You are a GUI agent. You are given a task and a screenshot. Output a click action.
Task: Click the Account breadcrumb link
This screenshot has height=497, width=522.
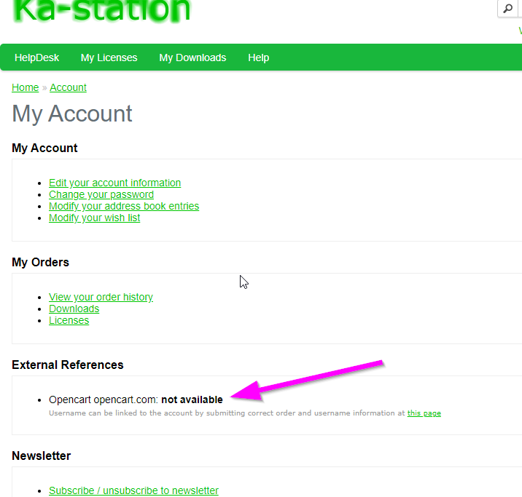[x=68, y=87]
